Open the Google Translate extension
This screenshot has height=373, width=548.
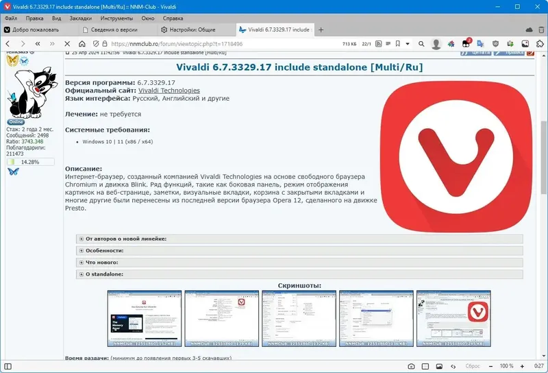pyautogui.click(x=481, y=44)
